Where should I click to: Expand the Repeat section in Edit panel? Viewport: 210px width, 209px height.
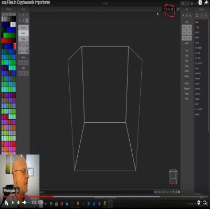pos(187,76)
